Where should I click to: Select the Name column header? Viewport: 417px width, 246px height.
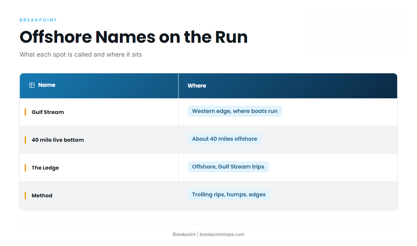coord(99,85)
